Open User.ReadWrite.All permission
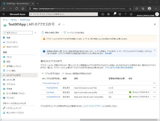The height and width of the screenshot is (121, 160). click(x=53, y=97)
